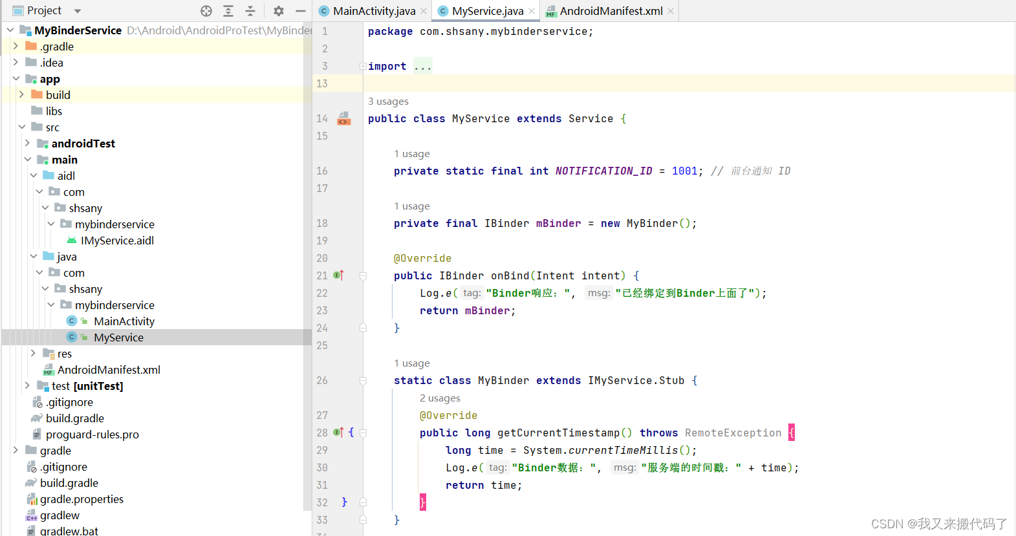Screen dimensions: 1016x536
Task: Select IMyService.aidl file
Action: point(117,241)
